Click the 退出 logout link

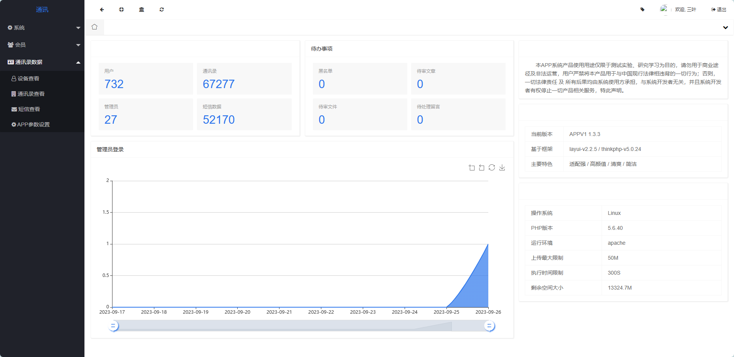[719, 10]
